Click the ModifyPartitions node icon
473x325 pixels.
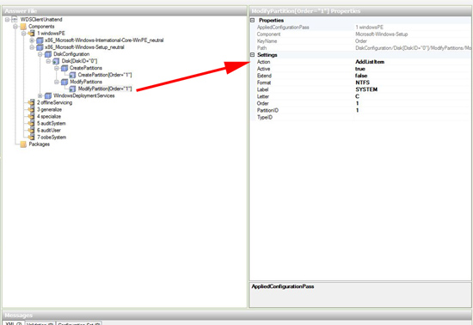[x=64, y=82]
